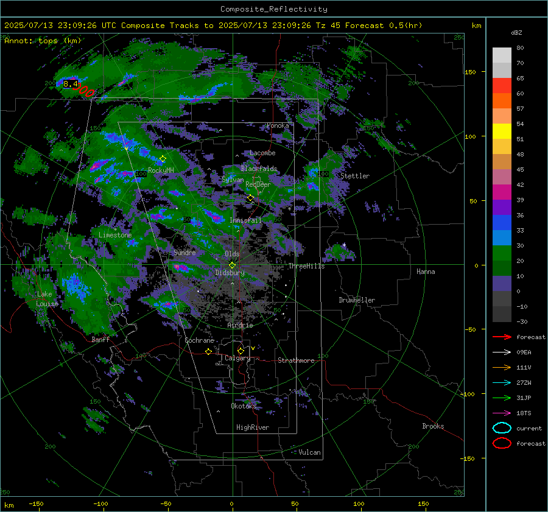Click the Lake Louise label
The height and width of the screenshot is (512, 548).
[47, 299]
